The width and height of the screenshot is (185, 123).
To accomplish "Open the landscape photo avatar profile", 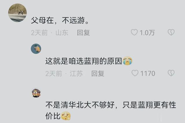I will pos(17,13).
